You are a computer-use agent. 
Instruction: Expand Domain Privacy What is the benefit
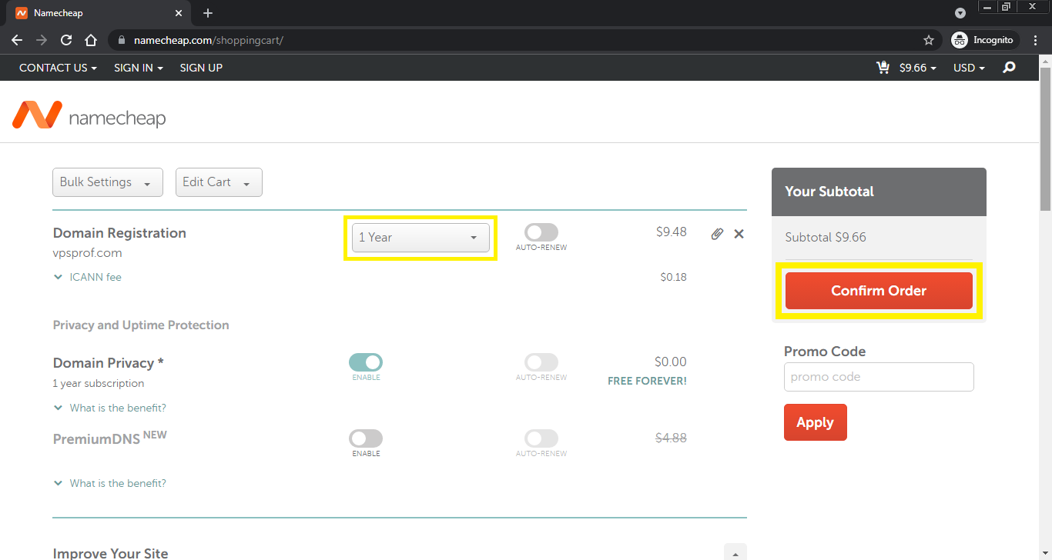tap(109, 408)
